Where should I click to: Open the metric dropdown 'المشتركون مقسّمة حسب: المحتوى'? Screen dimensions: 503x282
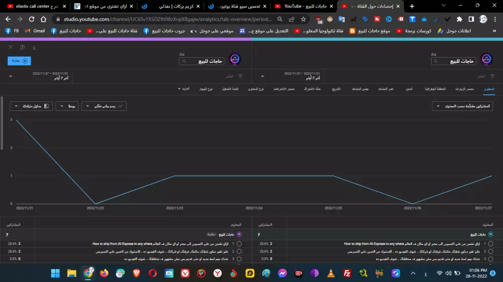pyautogui.click(x=462, y=106)
